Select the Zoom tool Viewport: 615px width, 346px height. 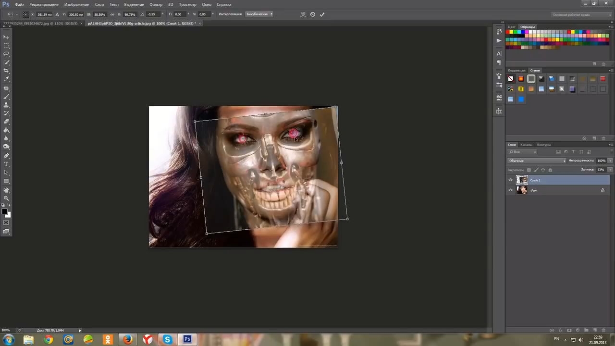click(x=6, y=198)
